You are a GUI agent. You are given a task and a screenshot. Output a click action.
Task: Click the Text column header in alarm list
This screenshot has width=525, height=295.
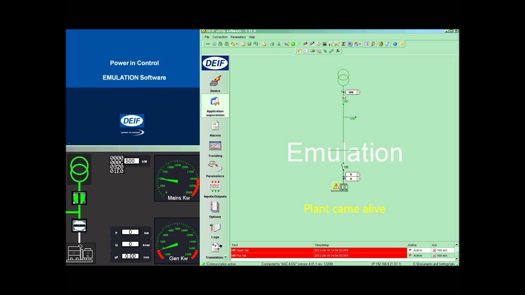[272, 245]
